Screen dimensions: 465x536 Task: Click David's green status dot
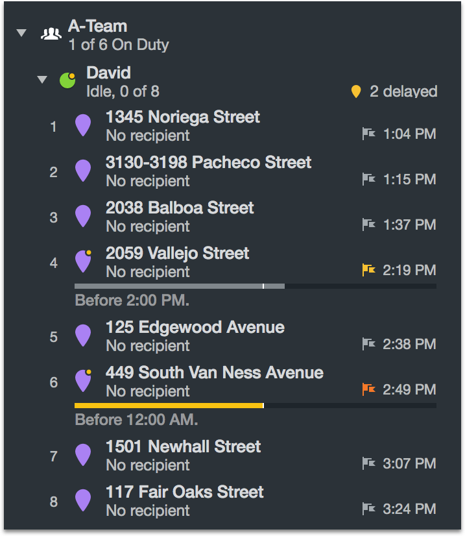click(67, 80)
